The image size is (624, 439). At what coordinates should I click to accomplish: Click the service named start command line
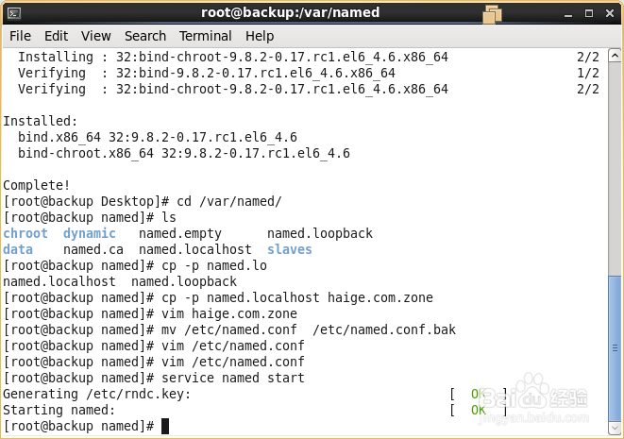tap(234, 378)
